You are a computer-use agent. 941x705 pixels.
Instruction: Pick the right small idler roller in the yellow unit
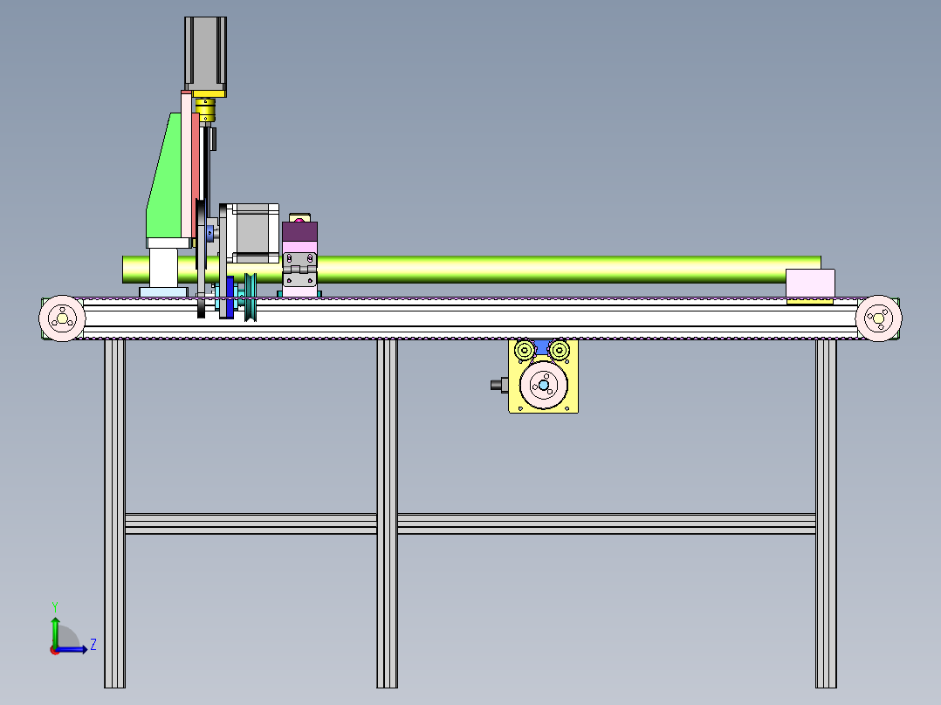pos(560,350)
